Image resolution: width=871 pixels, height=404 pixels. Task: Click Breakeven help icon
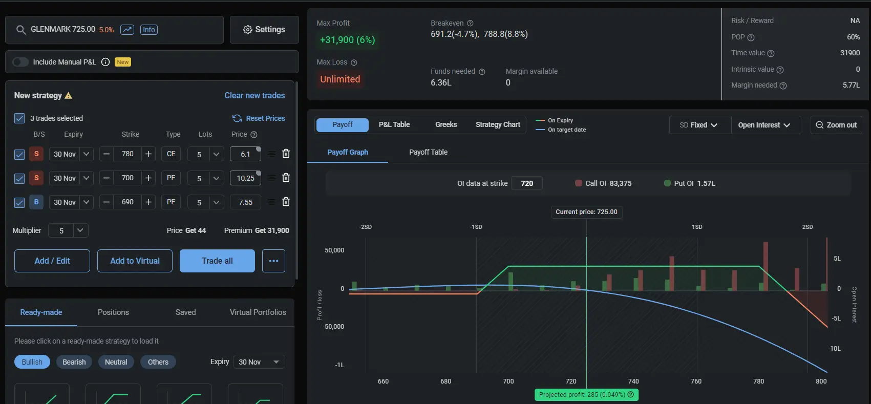coord(470,24)
